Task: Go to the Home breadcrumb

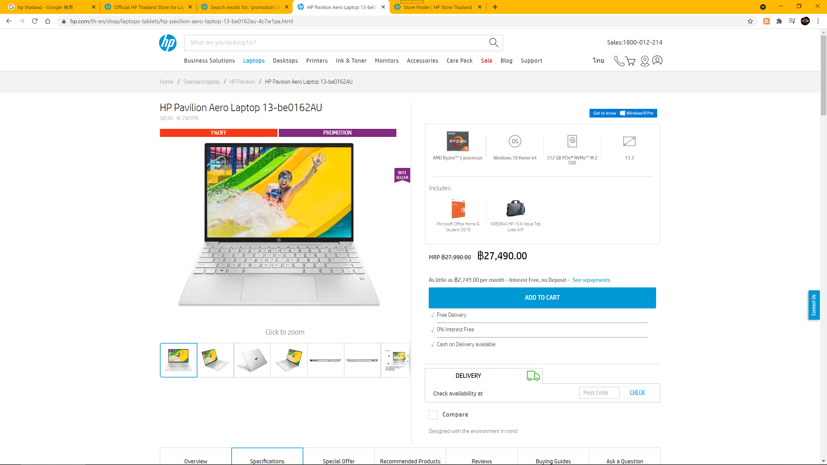Action: tap(166, 82)
